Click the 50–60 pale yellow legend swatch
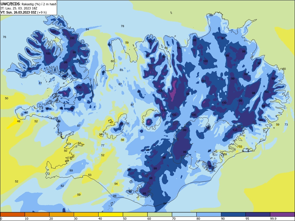 (x=135, y=215)
